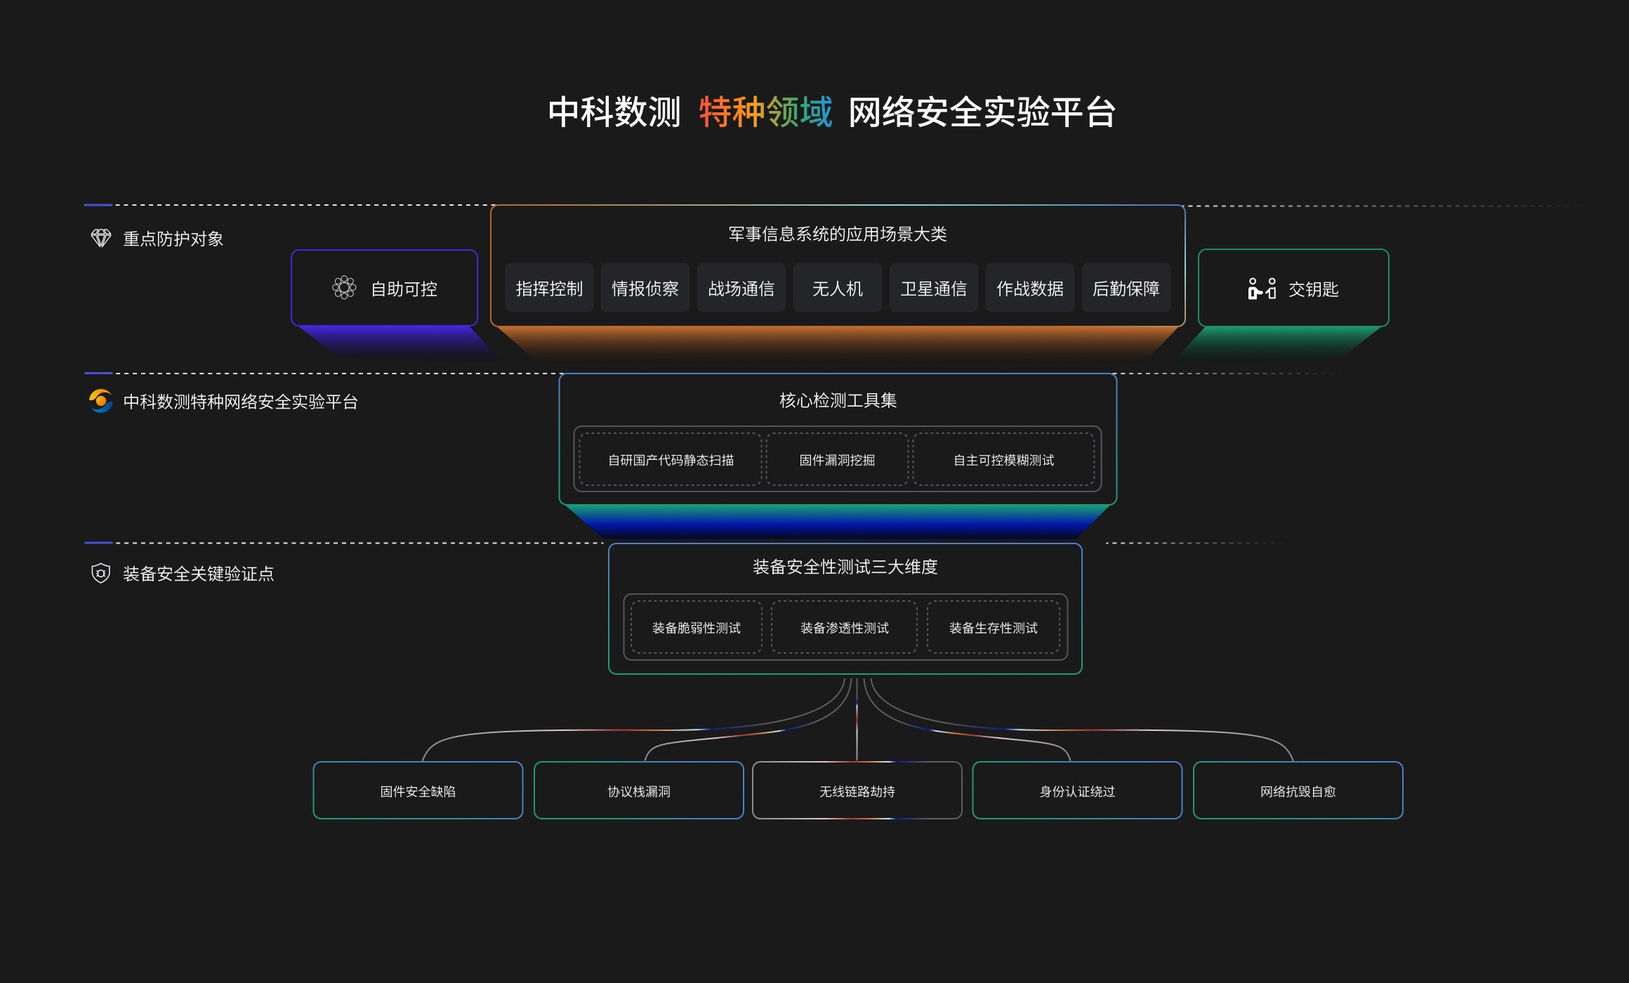Select the 作战数据 tile

coord(1030,288)
